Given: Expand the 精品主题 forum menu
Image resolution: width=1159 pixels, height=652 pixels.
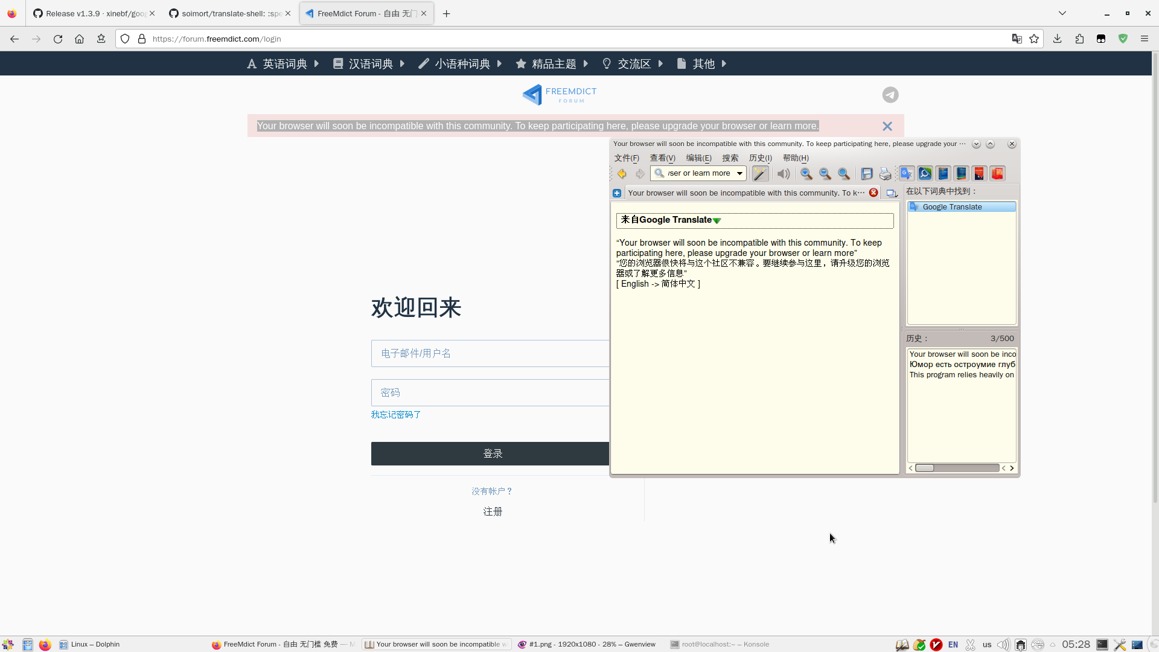Looking at the screenshot, I should point(552,64).
